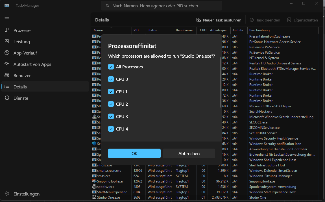Click the Task beenden circle-slash icon
The width and height of the screenshot is (325, 202).
tap(252, 20)
